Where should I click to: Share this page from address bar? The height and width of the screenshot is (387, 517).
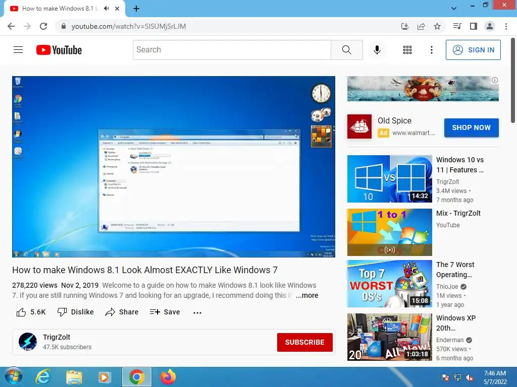pyautogui.click(x=421, y=26)
